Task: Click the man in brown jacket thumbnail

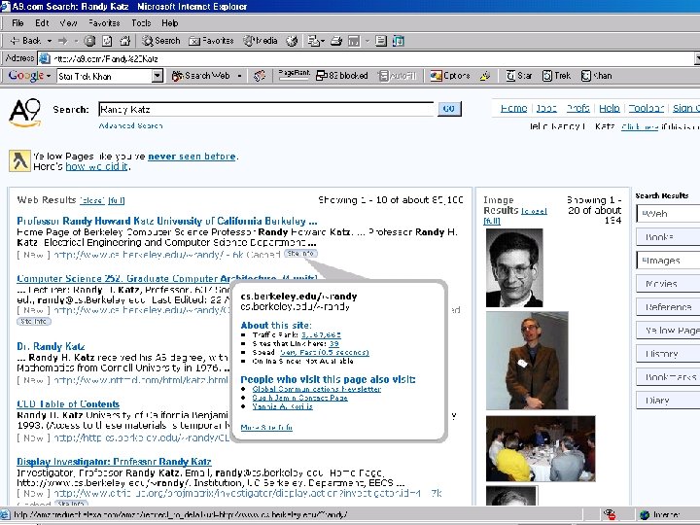Action: [527, 361]
